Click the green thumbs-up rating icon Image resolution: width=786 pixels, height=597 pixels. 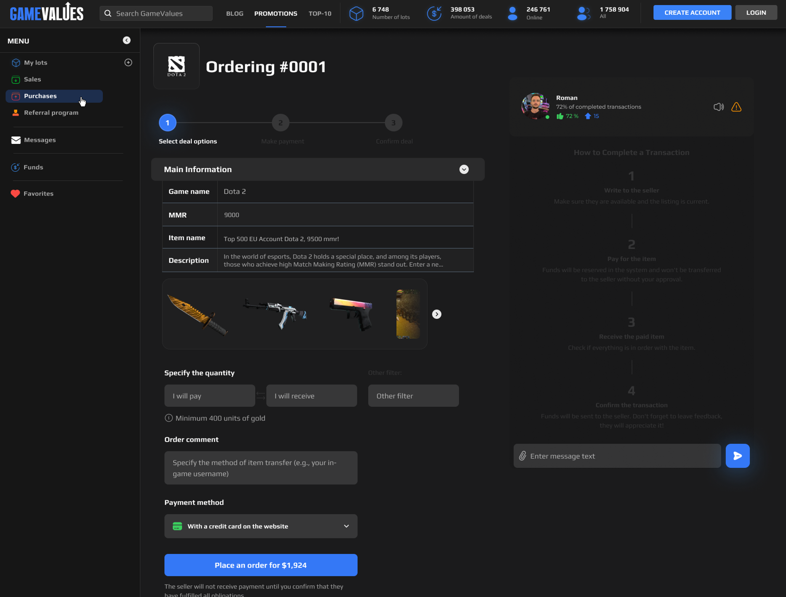[560, 116]
